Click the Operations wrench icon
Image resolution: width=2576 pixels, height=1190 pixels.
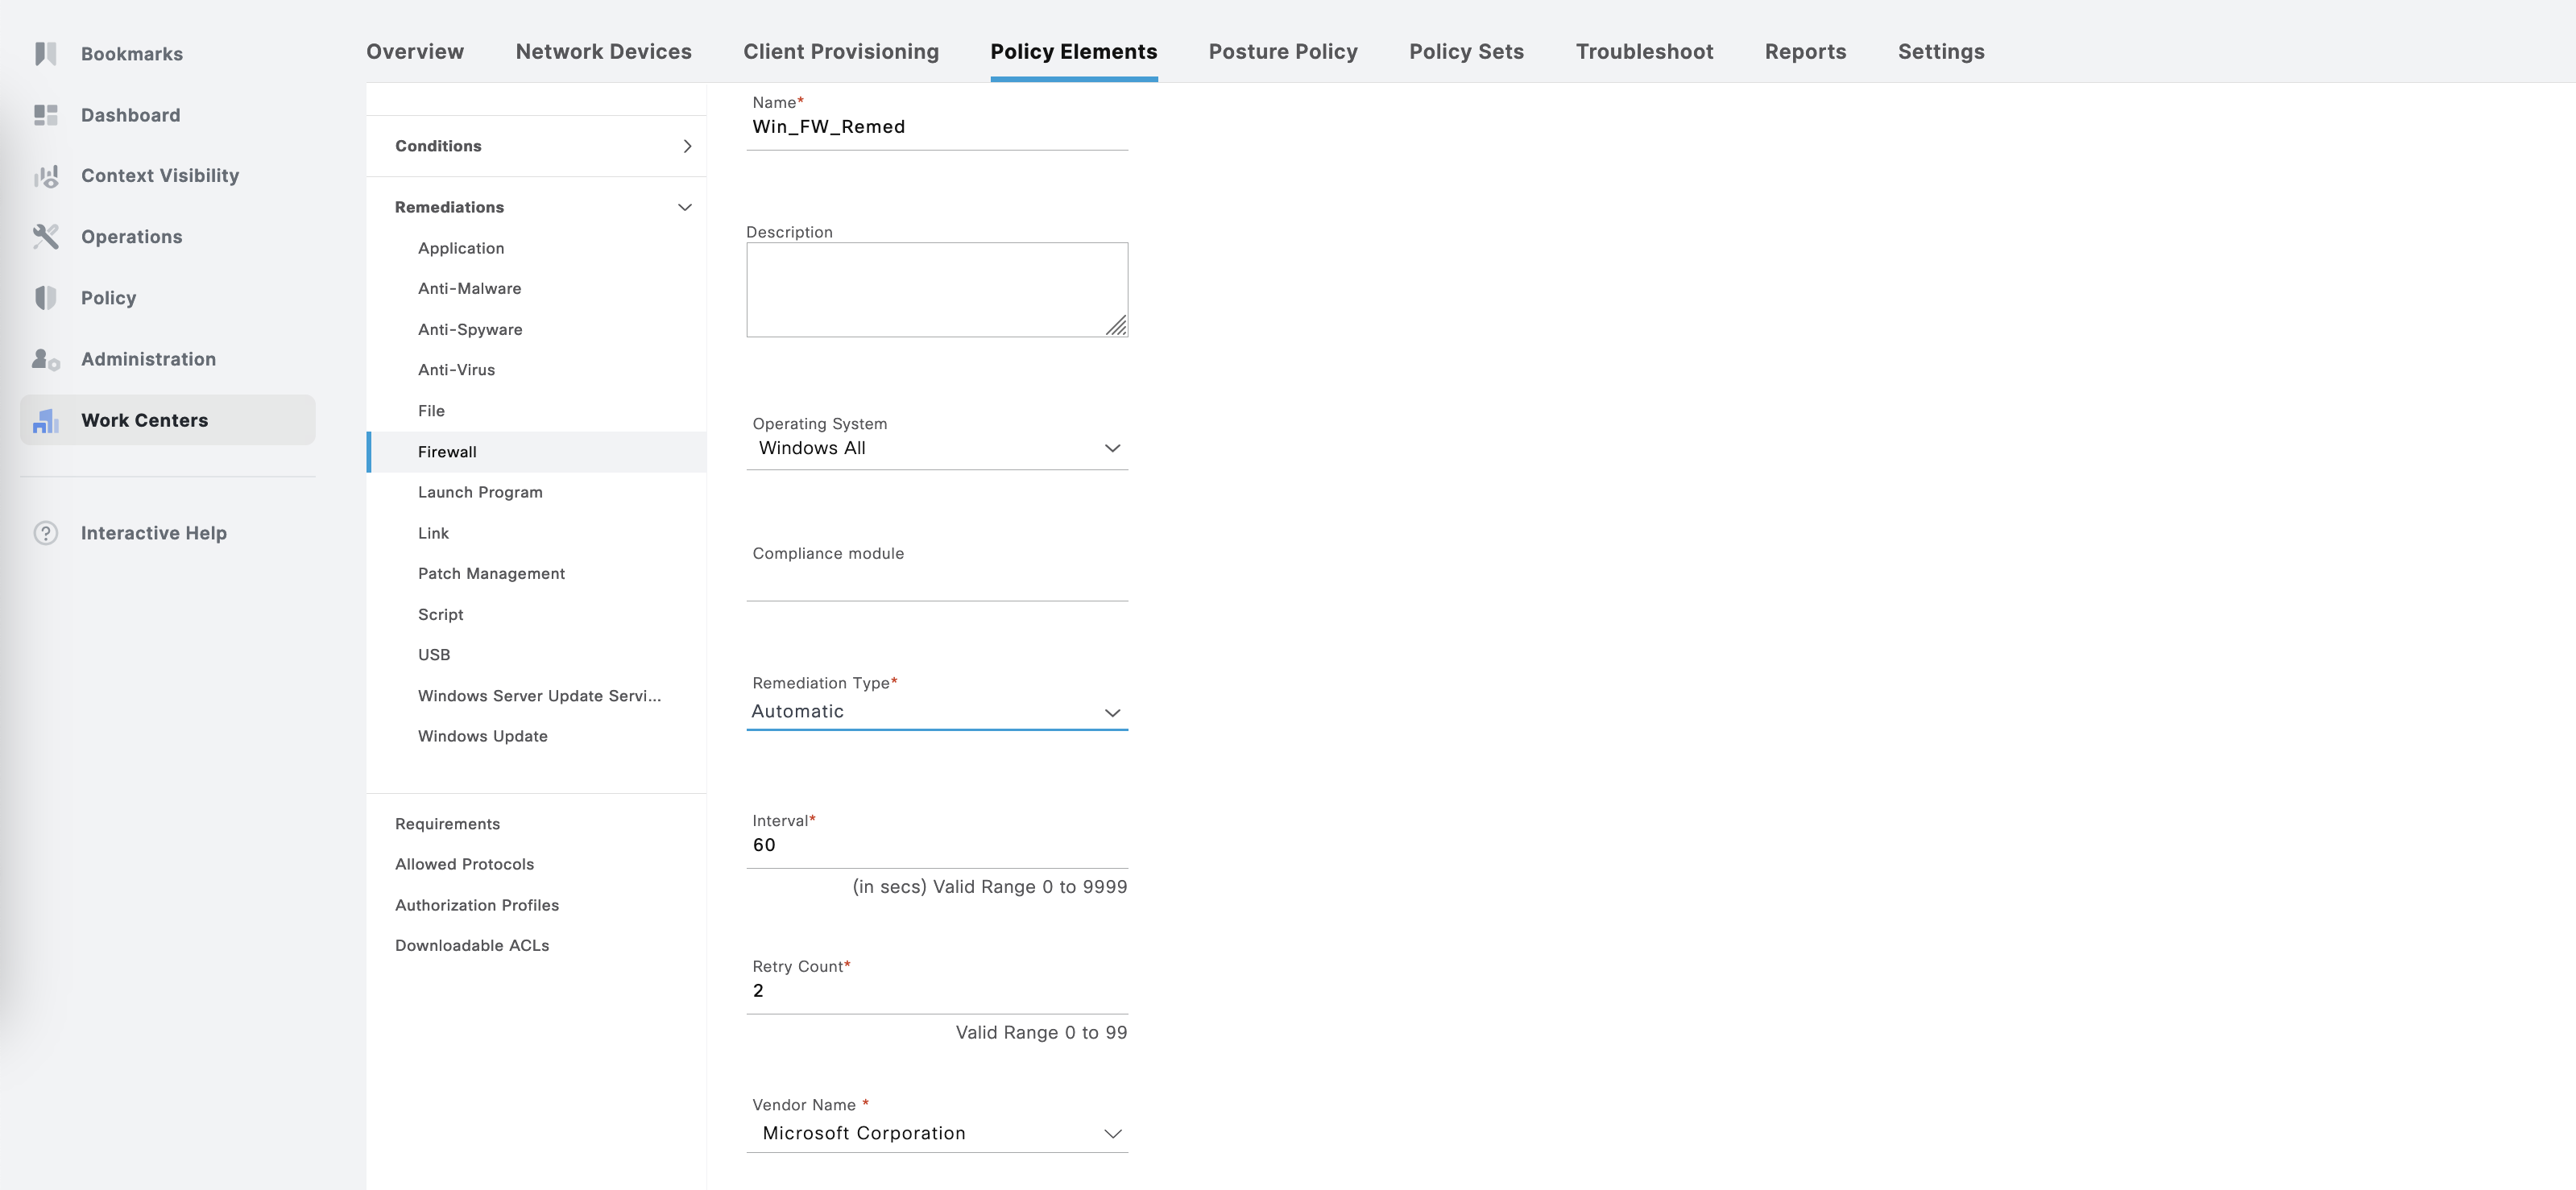(45, 237)
